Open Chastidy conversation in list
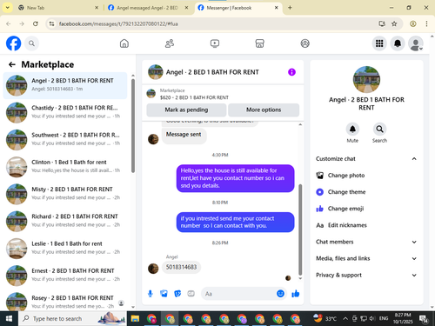 [x=65, y=112]
